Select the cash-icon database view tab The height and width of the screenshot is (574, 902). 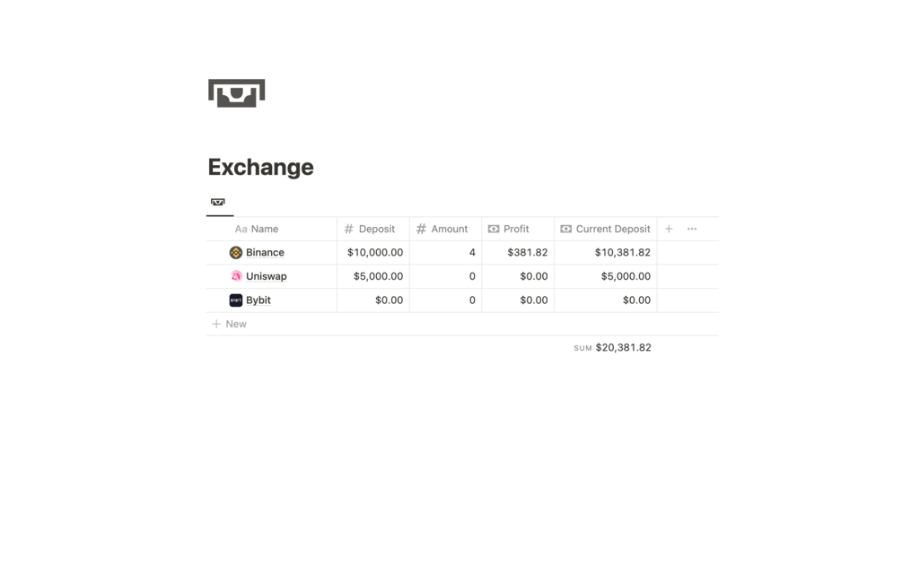coord(218,203)
